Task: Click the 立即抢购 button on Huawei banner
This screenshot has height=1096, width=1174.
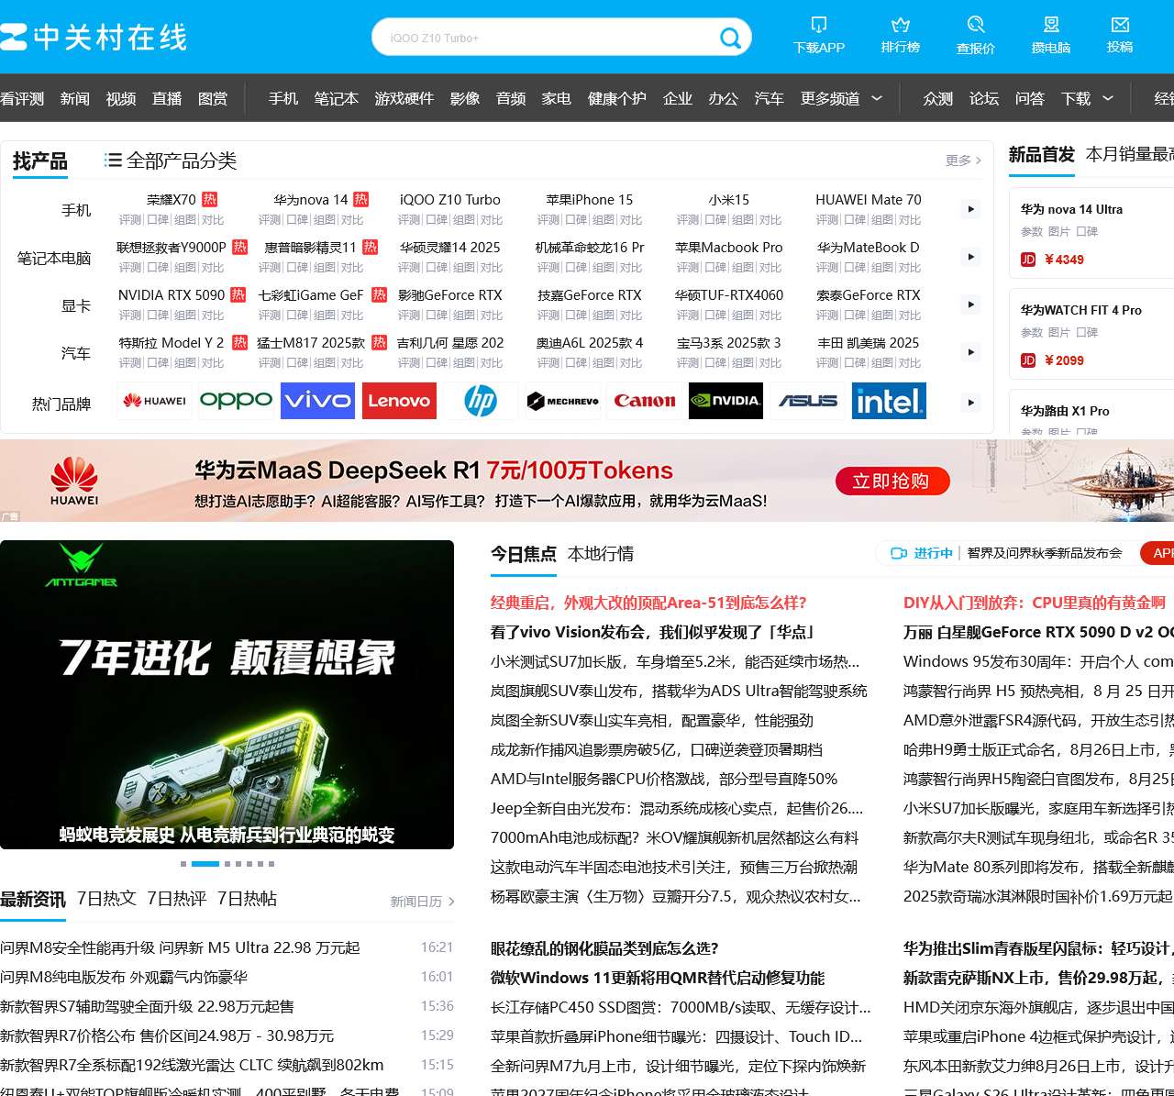Action: [x=892, y=481]
